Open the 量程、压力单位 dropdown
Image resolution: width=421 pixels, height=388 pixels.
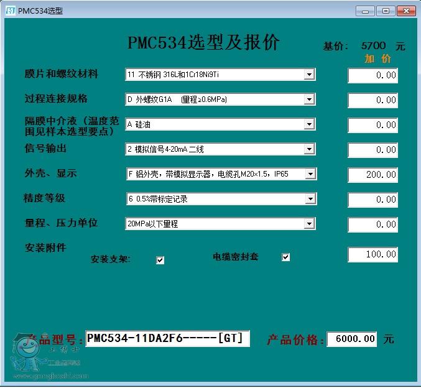point(309,224)
